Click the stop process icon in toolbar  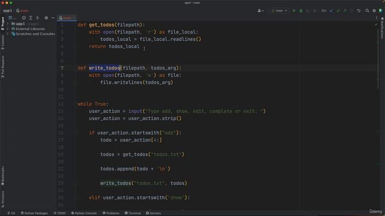315,11
